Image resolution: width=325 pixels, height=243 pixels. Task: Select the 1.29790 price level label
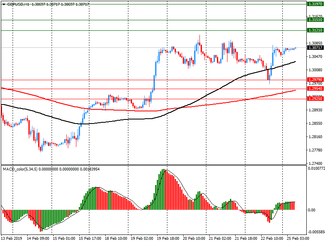coord(315,80)
